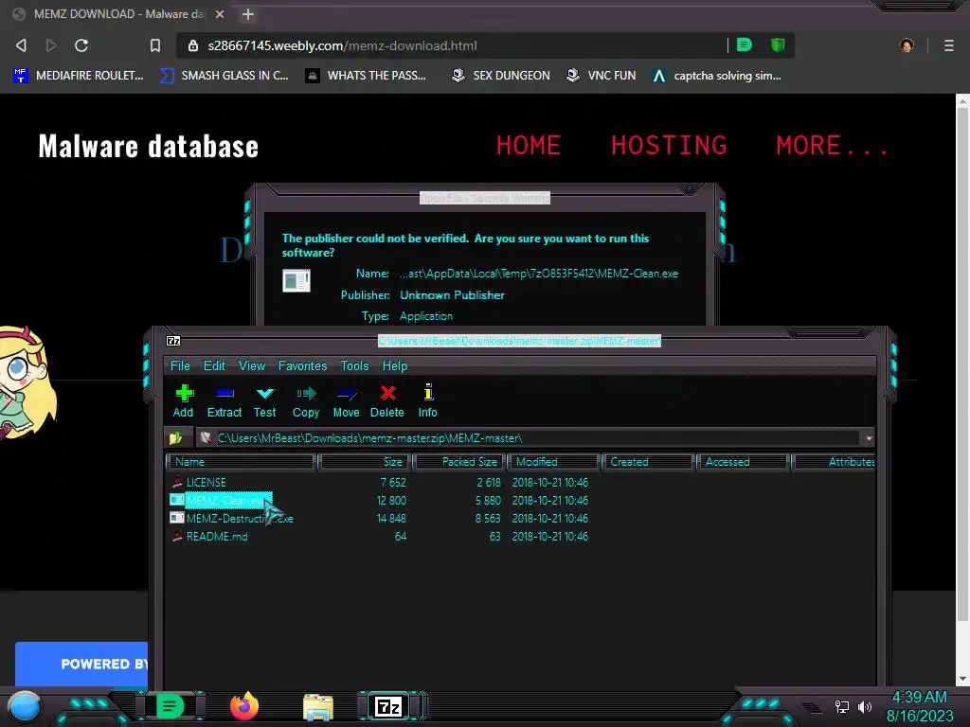Click the volume tray icon
Screen dimensions: 970x727
pos(865,706)
